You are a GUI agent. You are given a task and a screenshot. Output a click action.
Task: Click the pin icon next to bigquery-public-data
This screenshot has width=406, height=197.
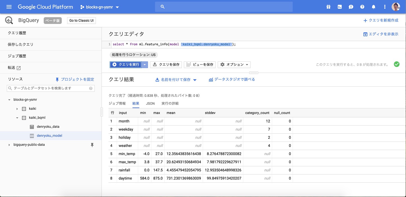point(92,145)
